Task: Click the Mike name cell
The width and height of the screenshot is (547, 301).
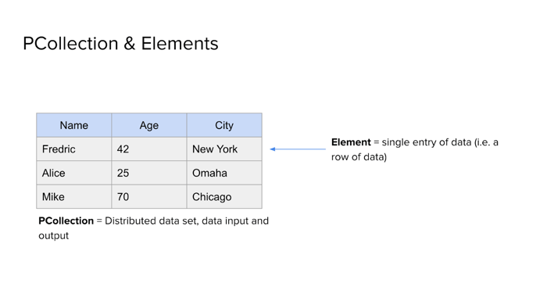Action: [x=74, y=196]
